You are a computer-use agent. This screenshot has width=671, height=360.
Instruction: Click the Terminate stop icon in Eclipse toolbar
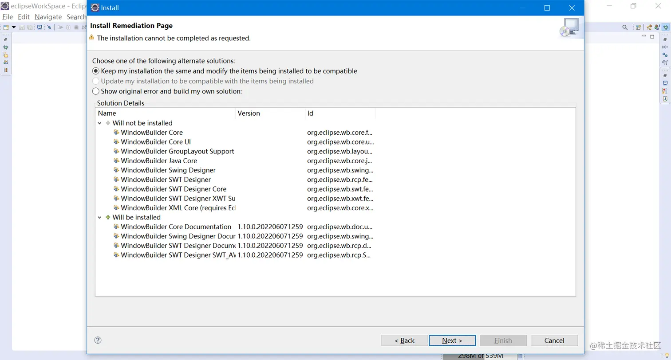point(76,27)
